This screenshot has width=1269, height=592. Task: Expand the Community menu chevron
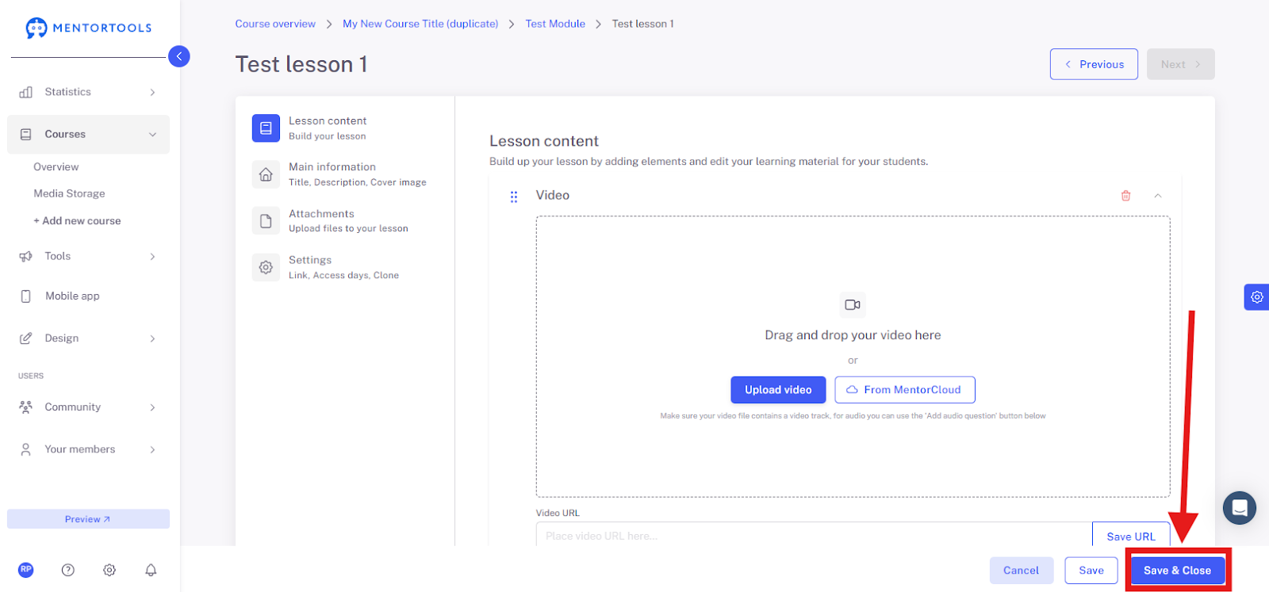point(152,407)
